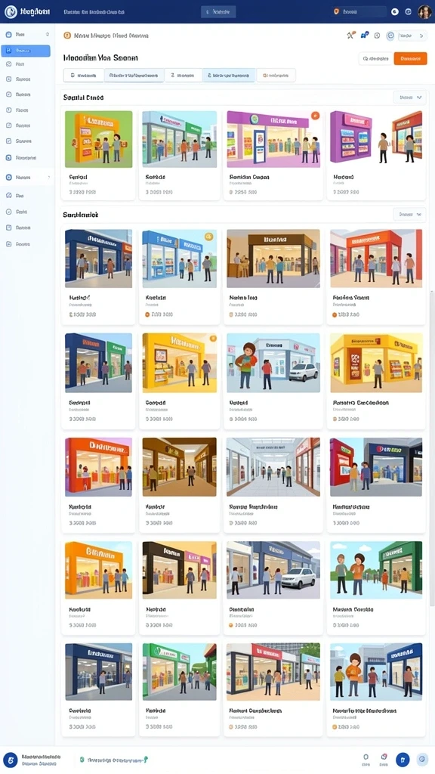Click the orange primary button at the top right

[410, 58]
